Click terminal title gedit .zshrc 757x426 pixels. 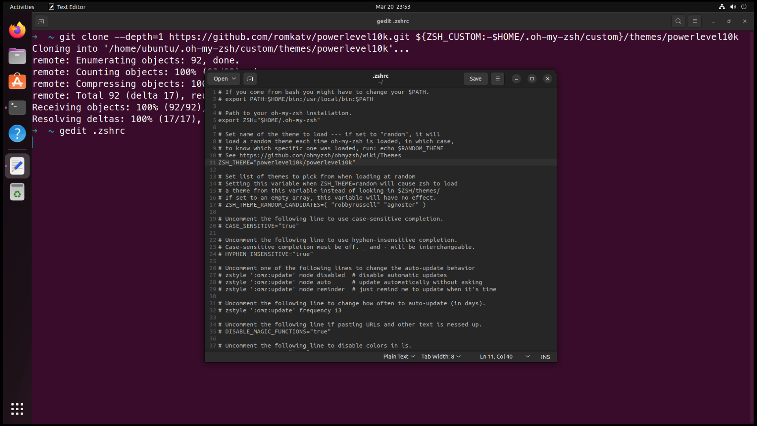[393, 21]
